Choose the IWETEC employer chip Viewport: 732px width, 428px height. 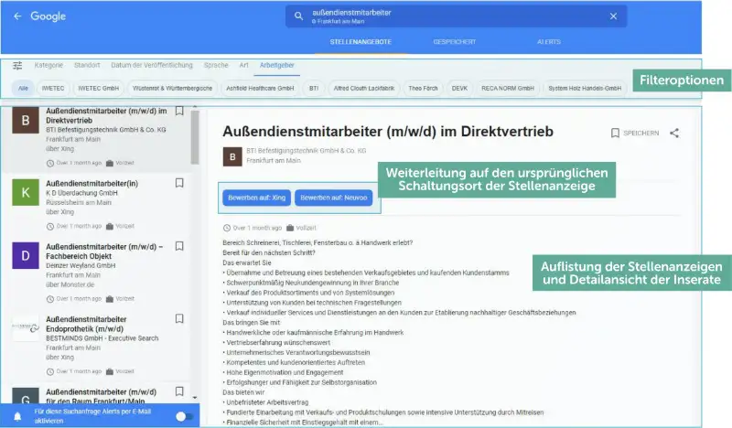tap(53, 88)
